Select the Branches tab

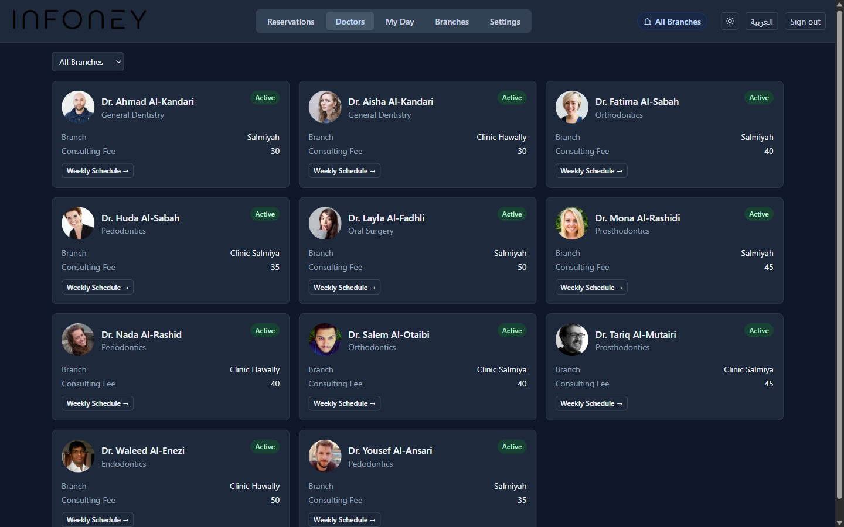coord(452,22)
